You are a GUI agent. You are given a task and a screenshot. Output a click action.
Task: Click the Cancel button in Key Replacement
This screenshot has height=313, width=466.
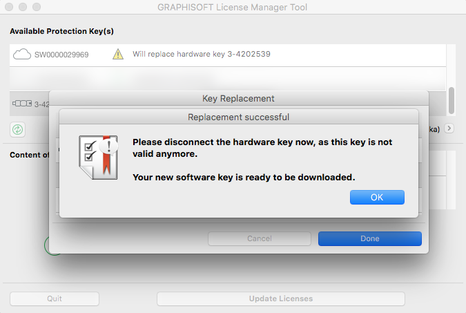[259, 238]
